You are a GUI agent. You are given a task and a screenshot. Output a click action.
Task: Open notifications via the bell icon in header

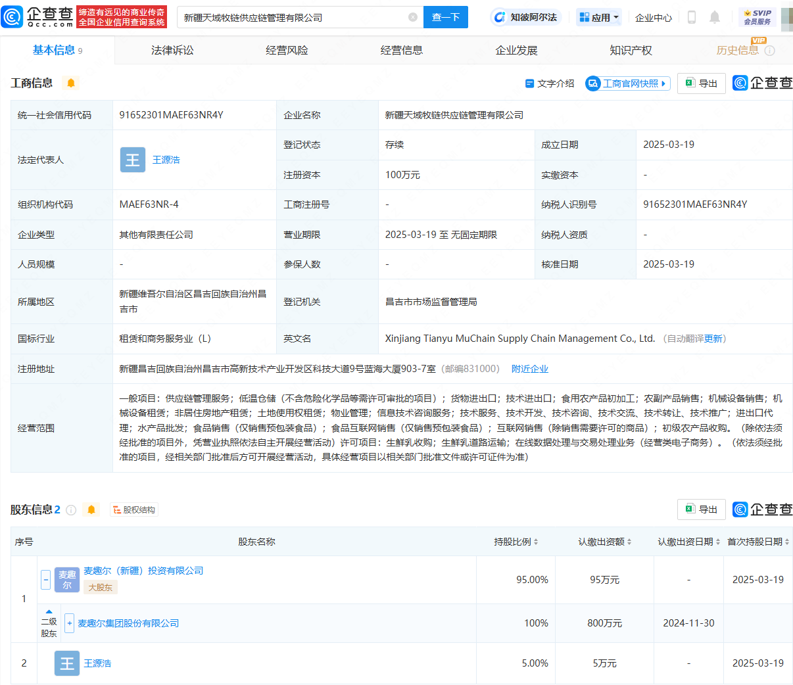click(715, 17)
